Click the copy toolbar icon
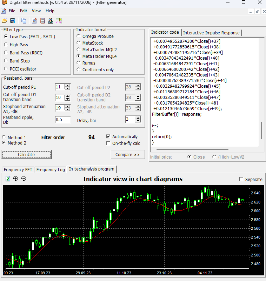266x281 pixels. (x=24, y=21)
